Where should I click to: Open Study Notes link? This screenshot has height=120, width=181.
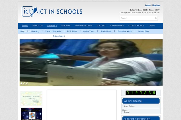106,31
